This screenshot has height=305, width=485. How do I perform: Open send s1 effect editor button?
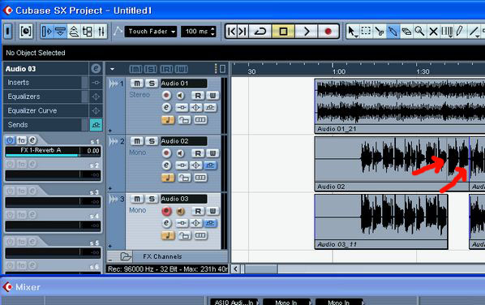tap(32, 140)
